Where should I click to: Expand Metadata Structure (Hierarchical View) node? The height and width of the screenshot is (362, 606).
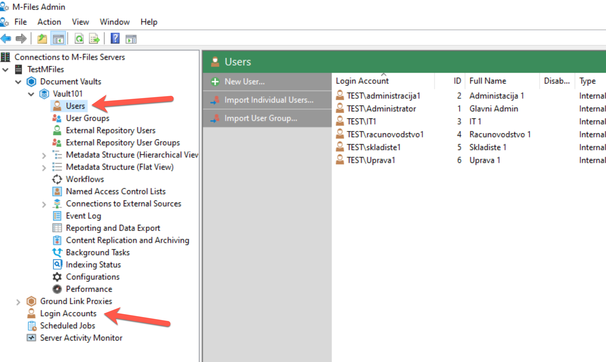(44, 155)
